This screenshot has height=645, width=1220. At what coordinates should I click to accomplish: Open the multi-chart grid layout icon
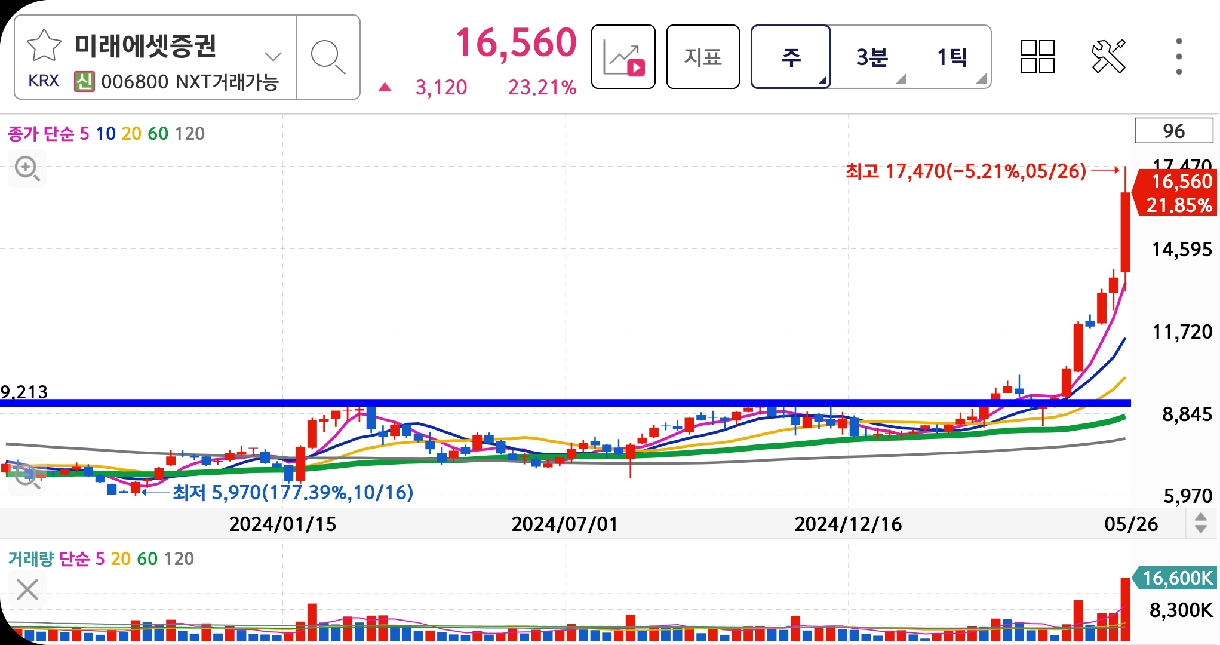tap(1038, 57)
